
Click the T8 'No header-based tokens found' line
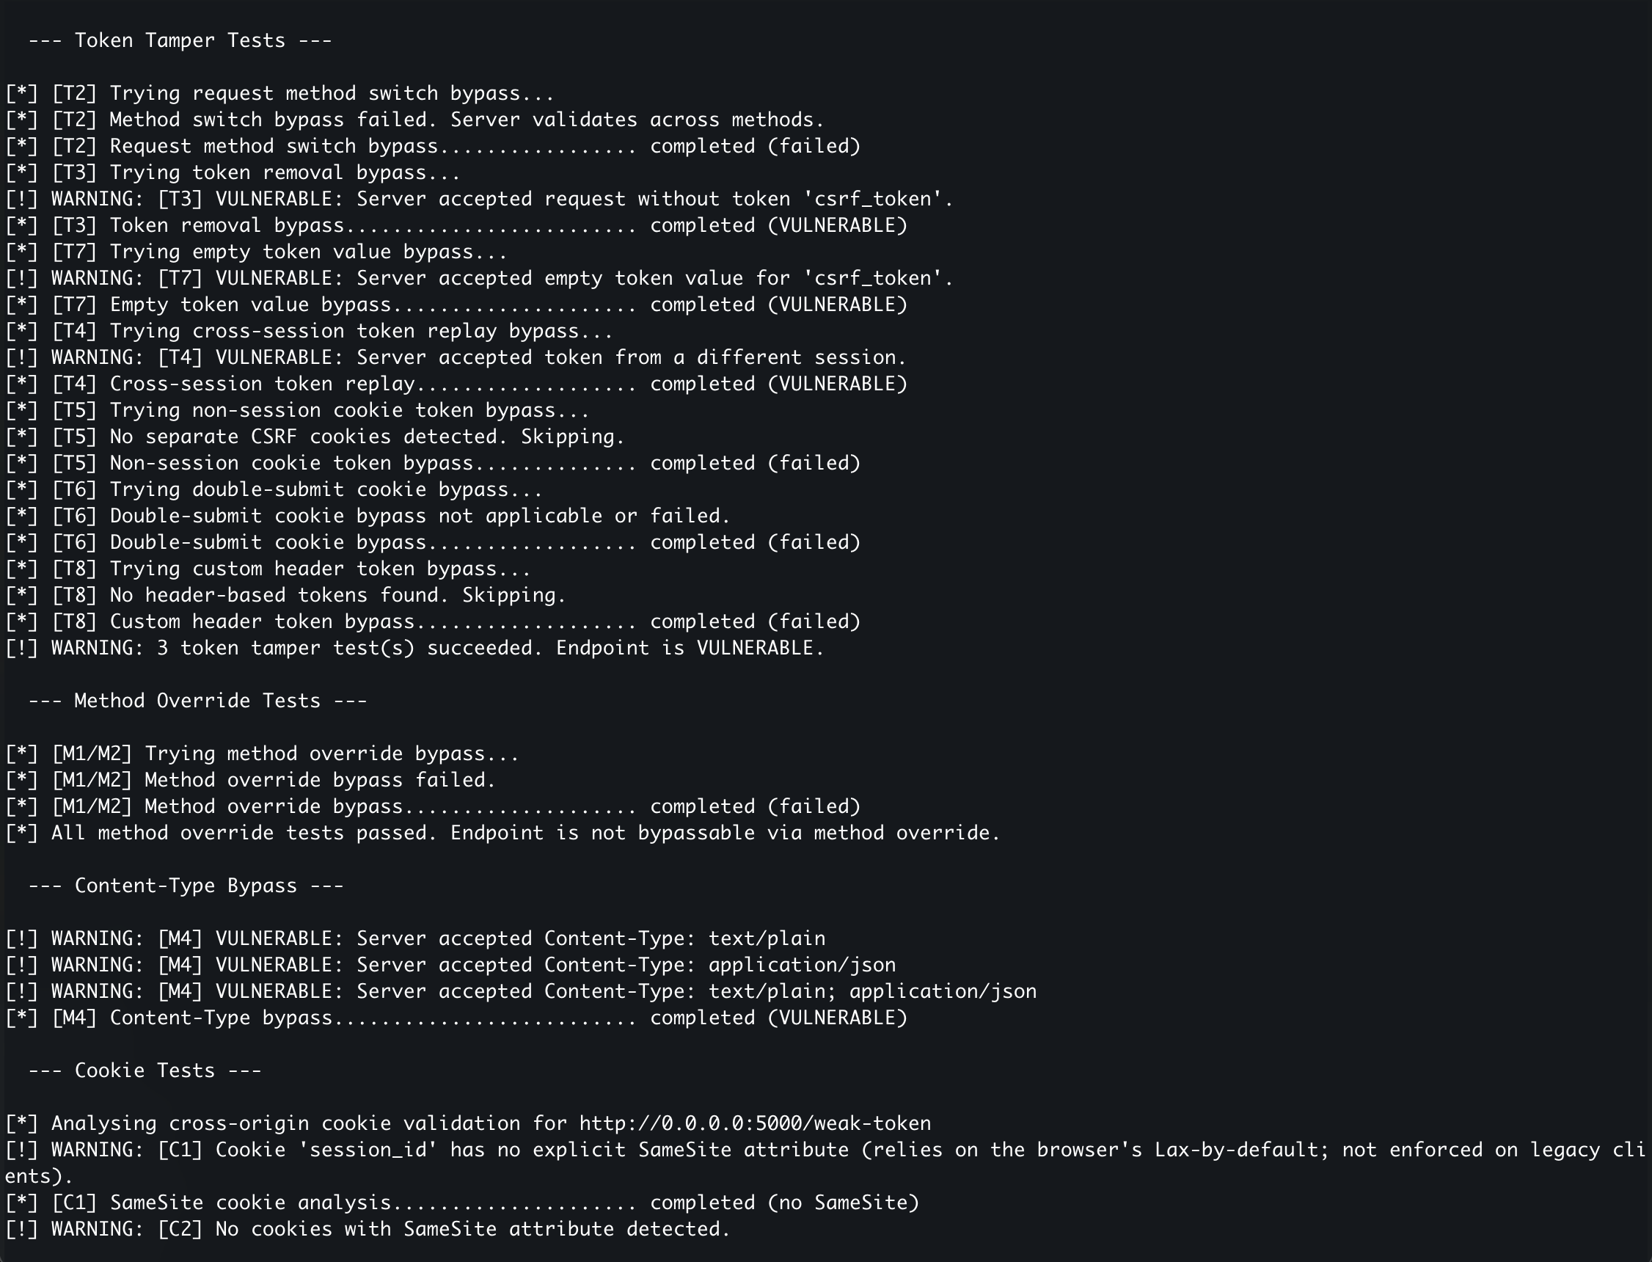[x=285, y=595]
